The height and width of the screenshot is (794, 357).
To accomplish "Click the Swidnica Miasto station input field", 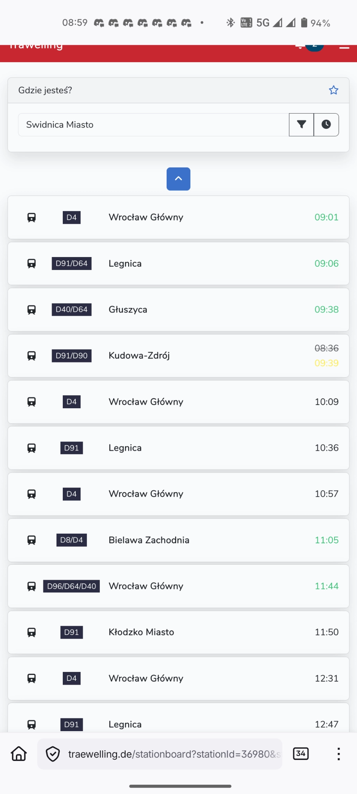I will tap(153, 125).
